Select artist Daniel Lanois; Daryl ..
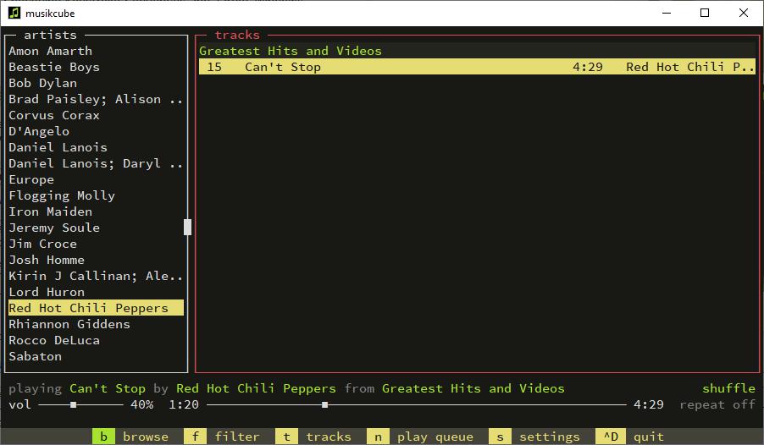This screenshot has height=445, width=764. point(96,163)
